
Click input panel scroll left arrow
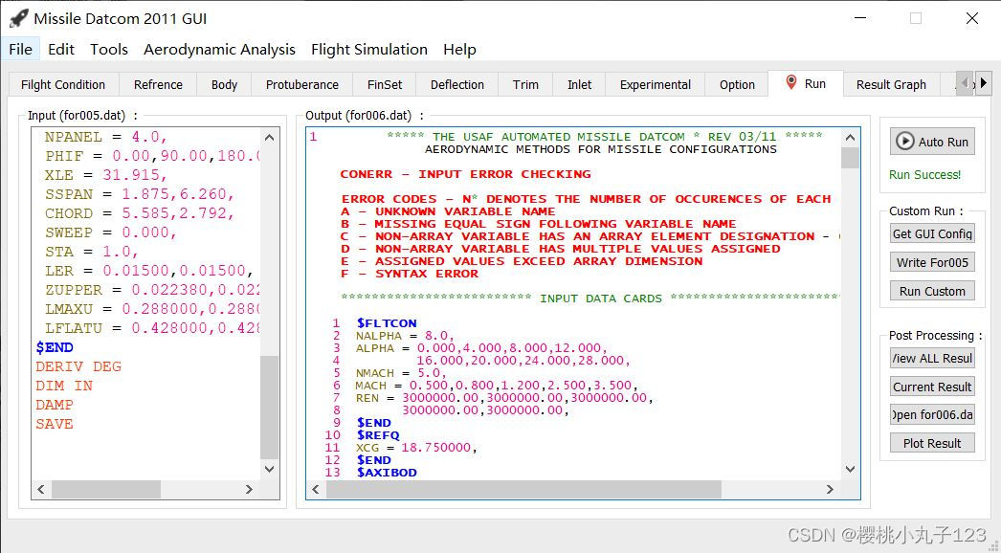(x=41, y=489)
